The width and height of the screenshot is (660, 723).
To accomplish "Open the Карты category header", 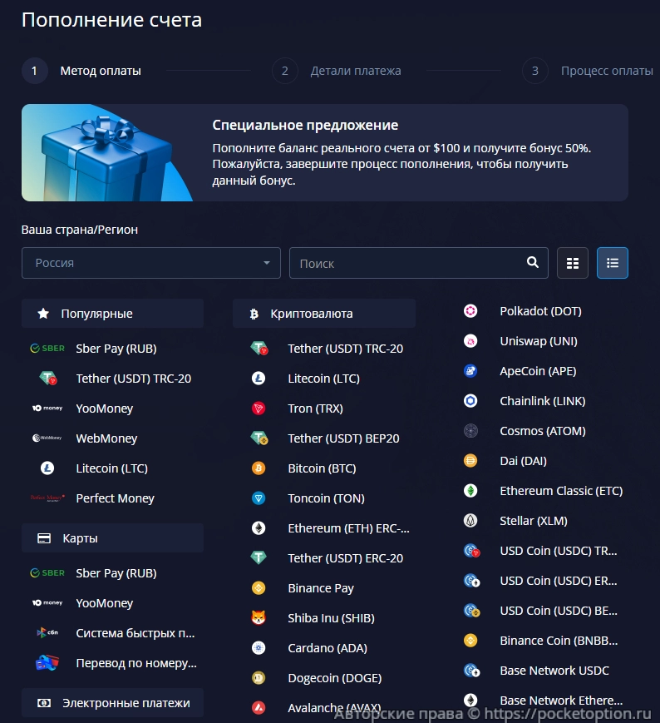I will pyautogui.click(x=112, y=538).
